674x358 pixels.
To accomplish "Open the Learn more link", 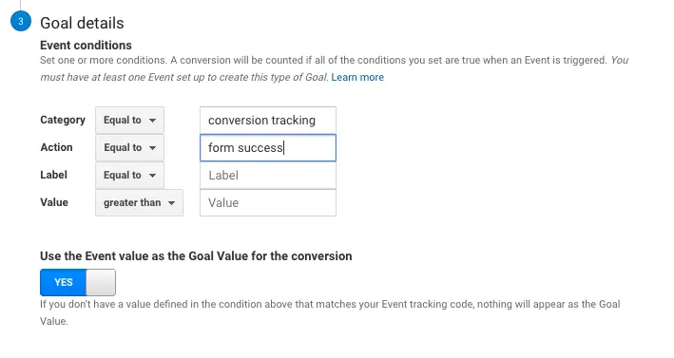I will (357, 77).
